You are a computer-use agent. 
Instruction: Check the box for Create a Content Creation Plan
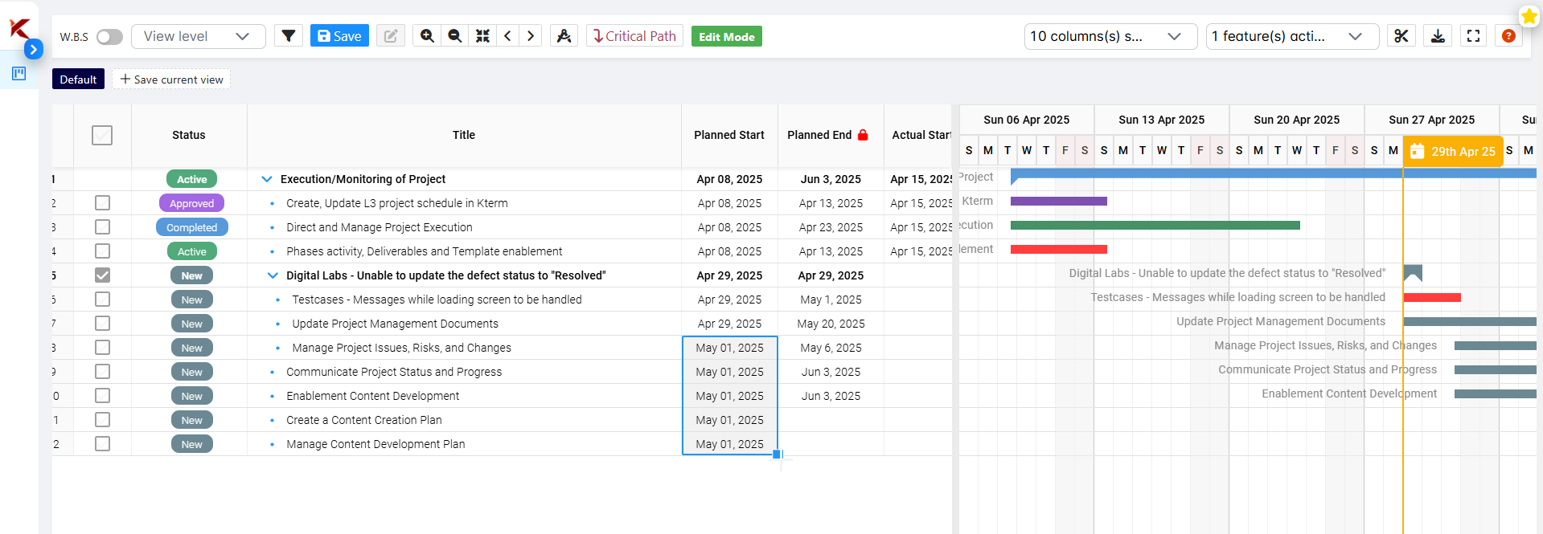102,420
